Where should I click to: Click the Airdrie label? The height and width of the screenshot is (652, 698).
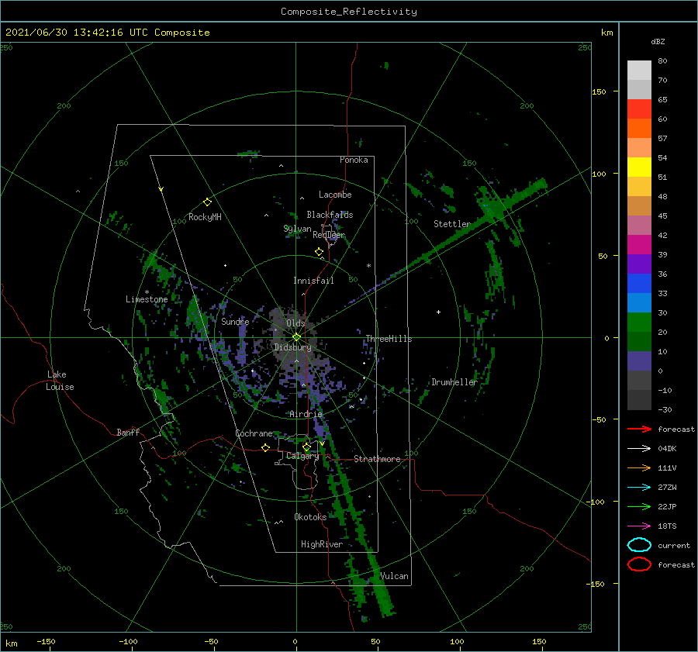coord(306,414)
